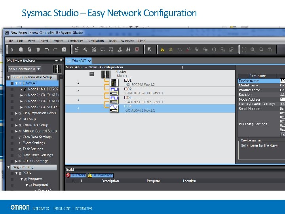This screenshot has height=214, width=285.
Task: Select the E003 digital input slave icon
Action: coord(114,100)
